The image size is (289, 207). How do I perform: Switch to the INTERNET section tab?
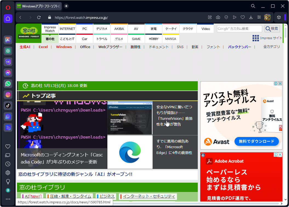67,28
